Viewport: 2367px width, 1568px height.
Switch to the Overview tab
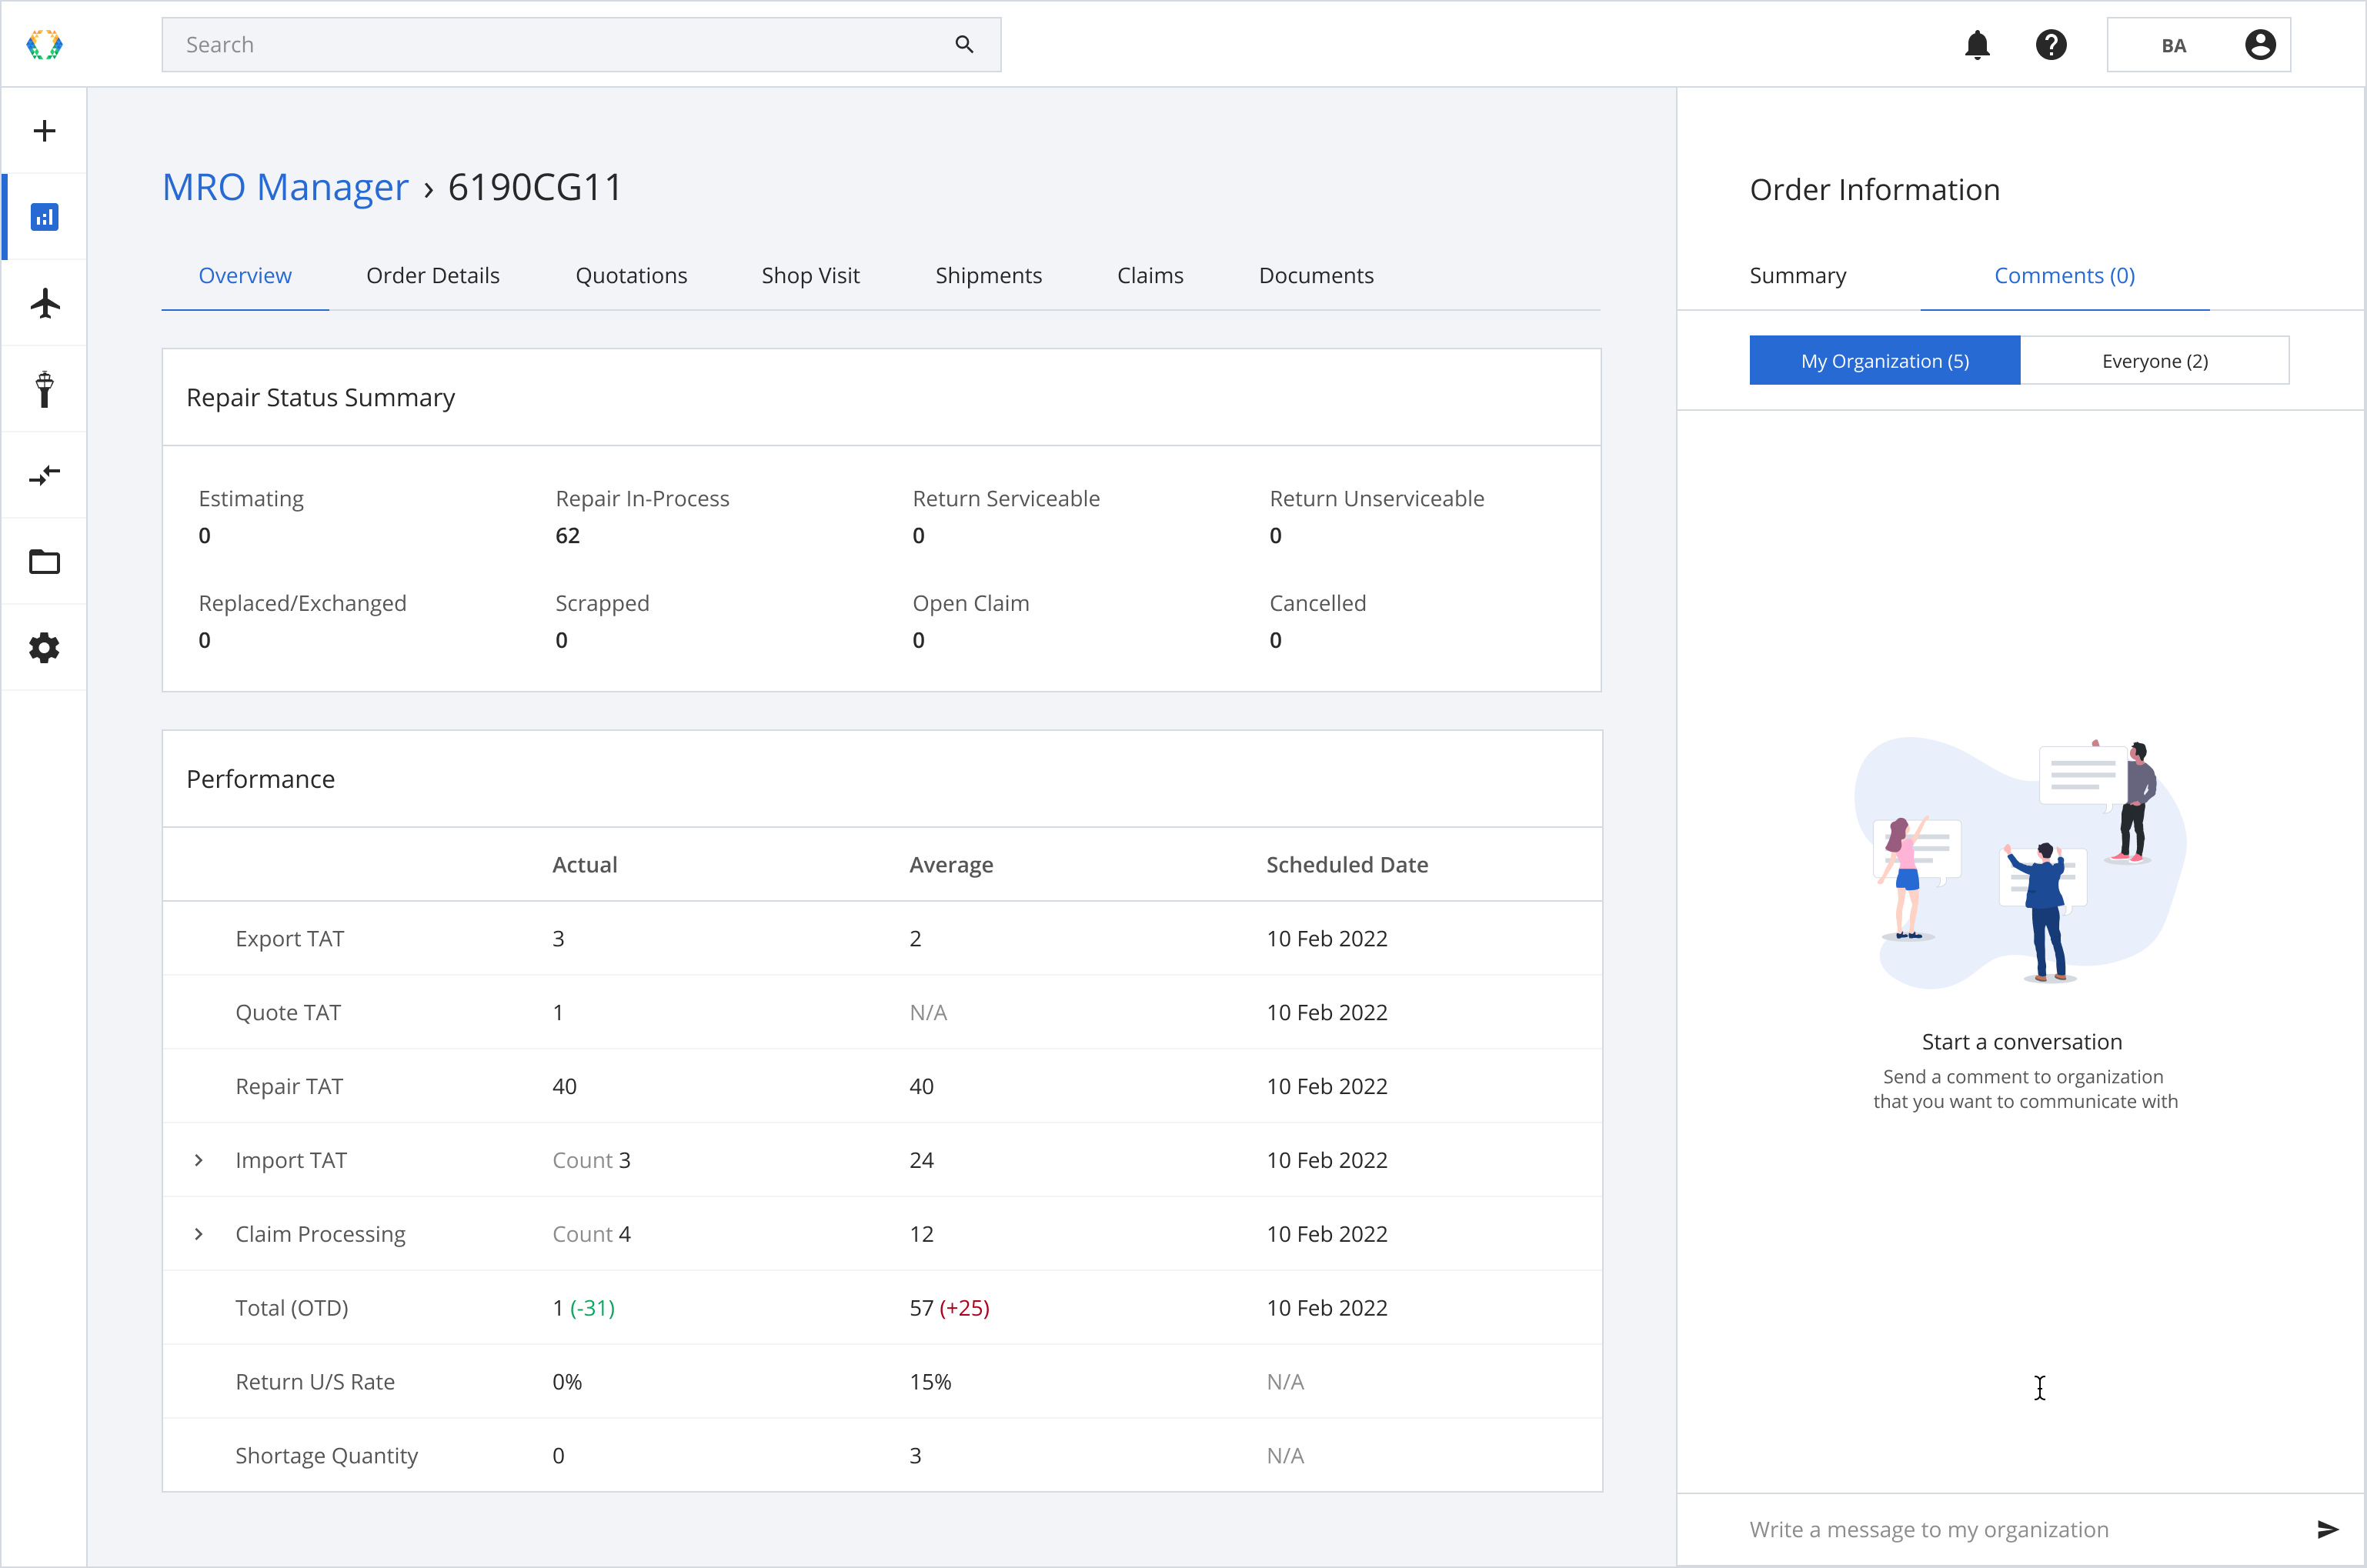point(245,276)
